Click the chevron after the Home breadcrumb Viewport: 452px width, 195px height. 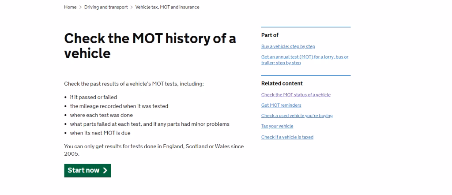coord(80,7)
